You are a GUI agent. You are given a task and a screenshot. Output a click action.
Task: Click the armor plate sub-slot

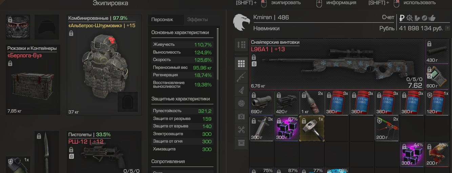[128, 102]
